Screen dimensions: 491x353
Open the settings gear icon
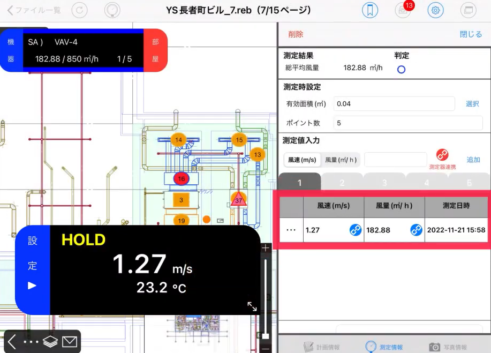(435, 10)
